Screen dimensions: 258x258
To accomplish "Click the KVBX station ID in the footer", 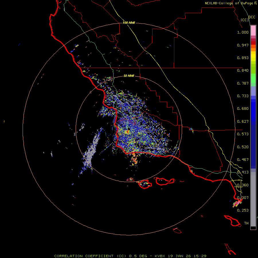I will click(160, 256).
